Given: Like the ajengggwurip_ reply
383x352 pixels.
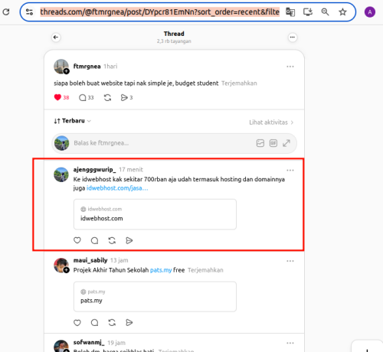Looking at the screenshot, I should [77, 240].
